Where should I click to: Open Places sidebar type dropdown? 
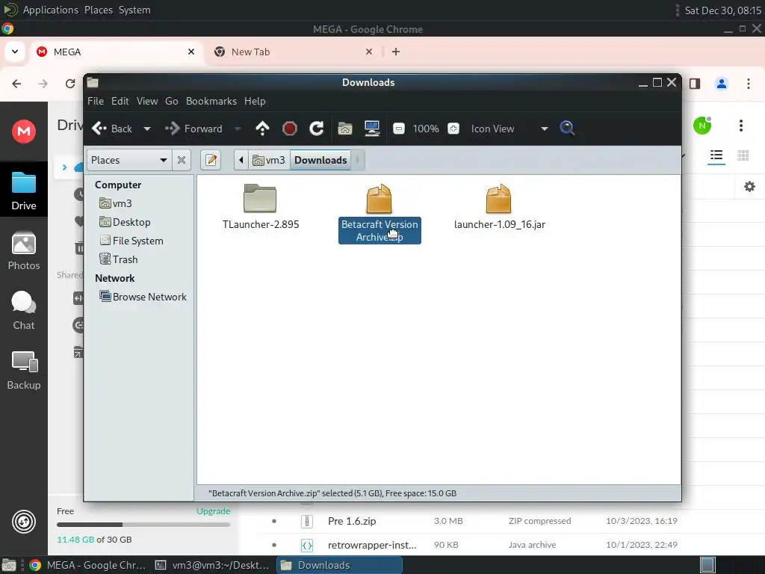tap(129, 160)
